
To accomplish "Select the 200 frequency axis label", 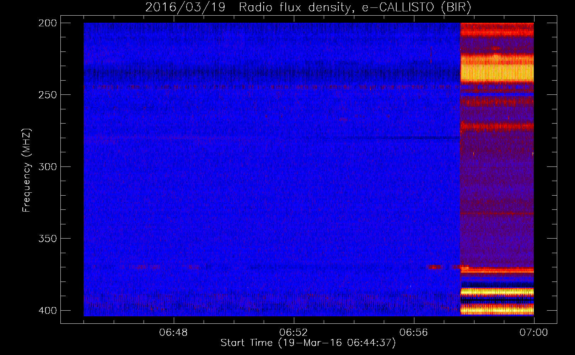I will click(x=47, y=23).
